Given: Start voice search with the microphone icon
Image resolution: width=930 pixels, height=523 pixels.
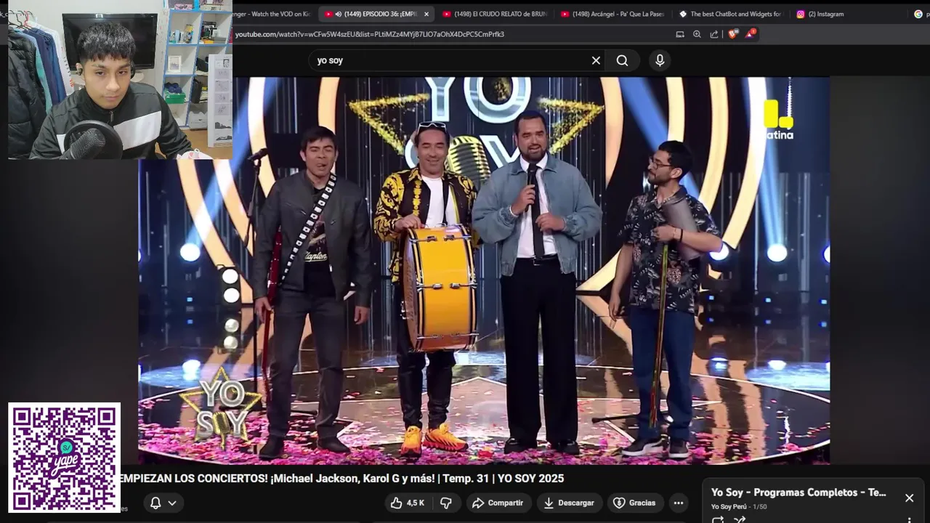Looking at the screenshot, I should [x=660, y=60].
